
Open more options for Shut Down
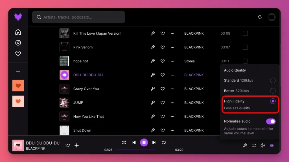172,130
